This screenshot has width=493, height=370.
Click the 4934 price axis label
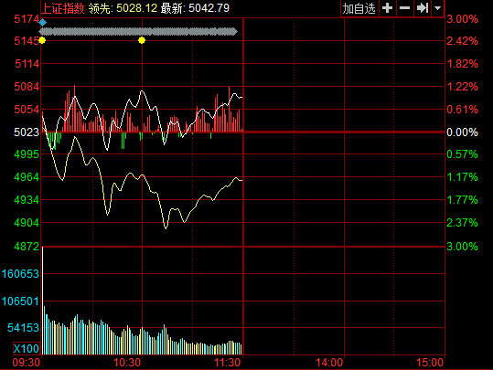click(27, 200)
